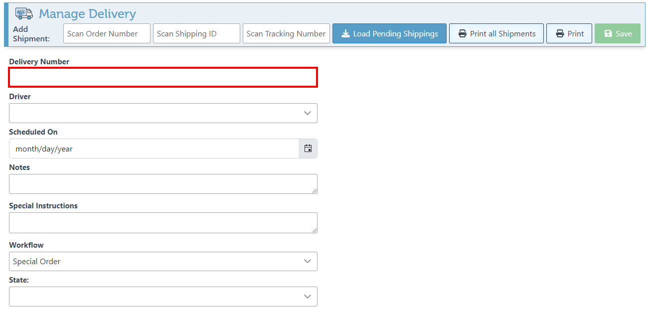Click the Load Pending Shippings button
647x309 pixels.
[x=389, y=34]
